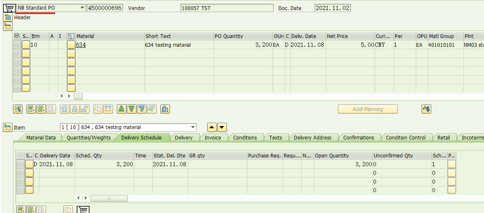Viewport: 484px width, 213px height.
Task: Open the Invoice tab
Action: [x=213, y=137]
